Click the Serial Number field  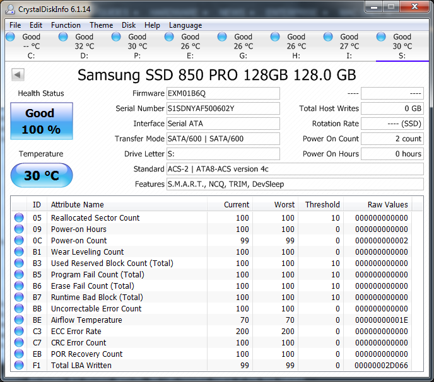click(x=223, y=108)
